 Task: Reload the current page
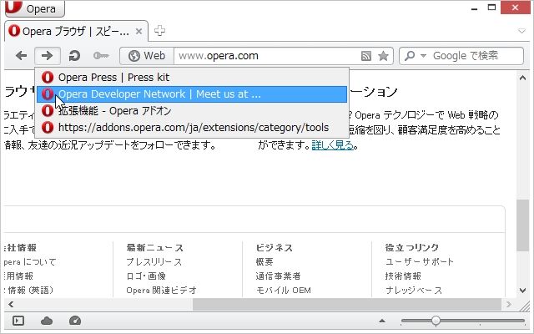click(x=74, y=56)
